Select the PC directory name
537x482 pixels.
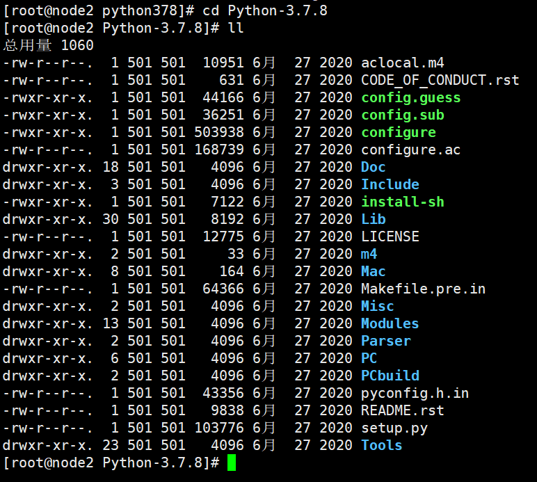(369, 358)
